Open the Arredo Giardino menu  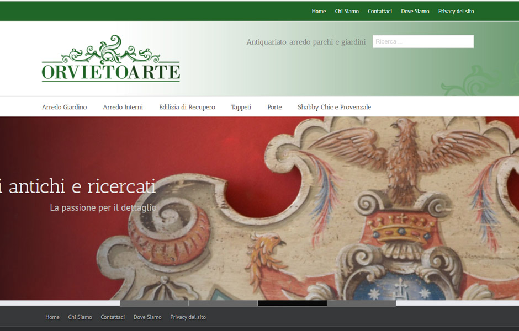(x=64, y=107)
